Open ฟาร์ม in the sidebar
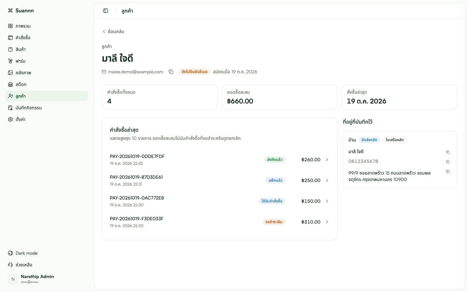Image resolution: width=468 pixels, height=292 pixels. 47,61
